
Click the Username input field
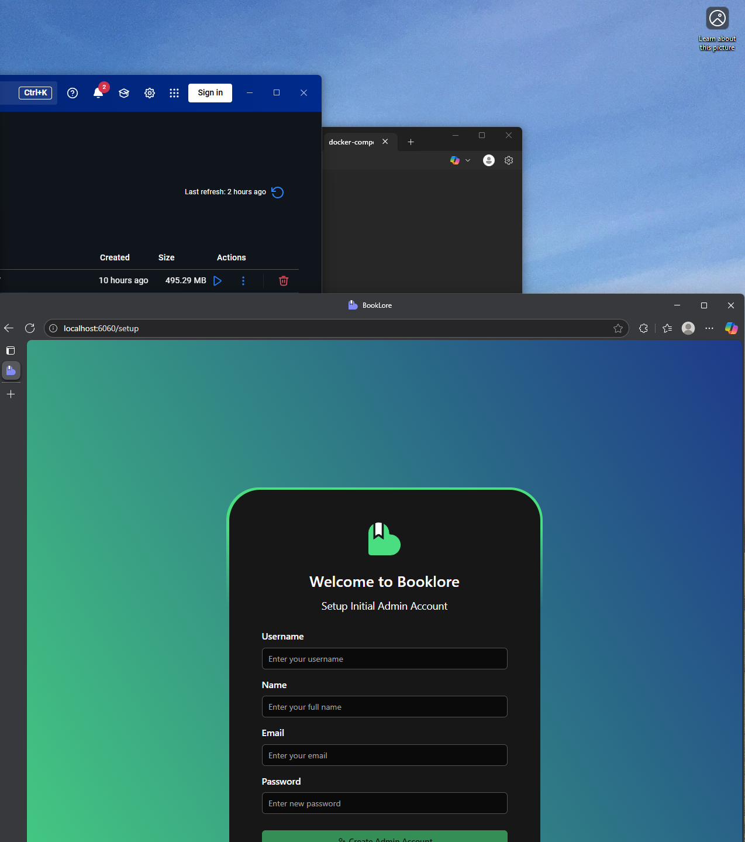[x=384, y=659]
